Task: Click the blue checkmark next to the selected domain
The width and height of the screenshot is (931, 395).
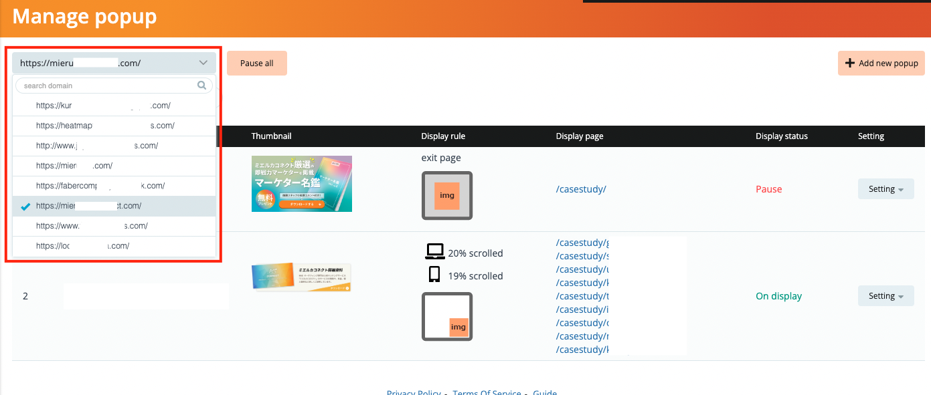Action: [25, 206]
